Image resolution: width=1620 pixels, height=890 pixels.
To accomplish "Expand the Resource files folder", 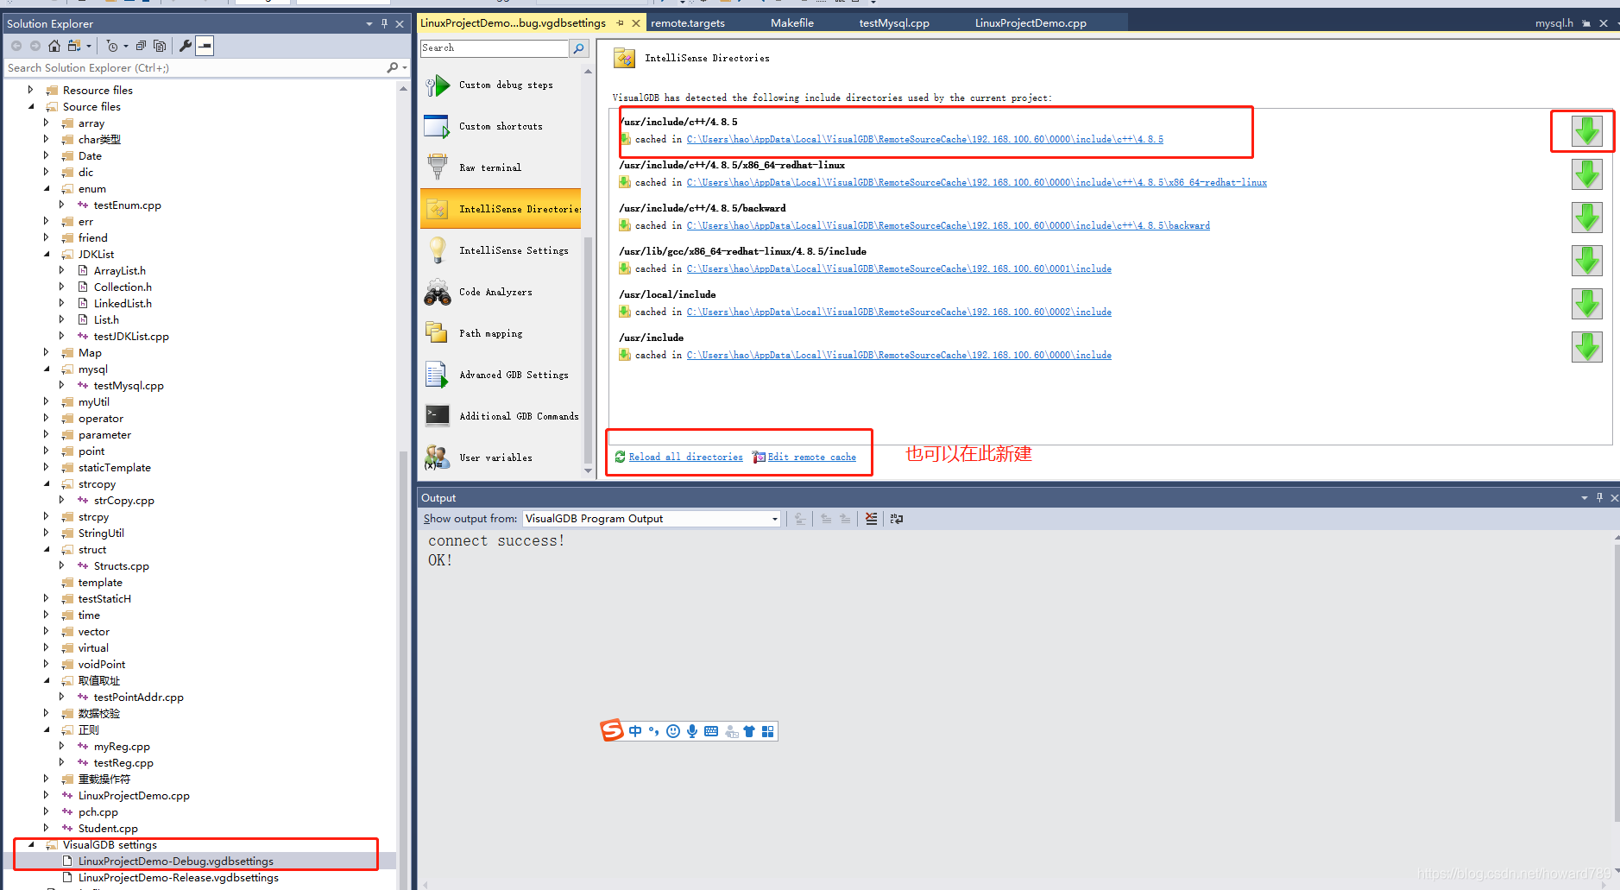I will [x=31, y=90].
